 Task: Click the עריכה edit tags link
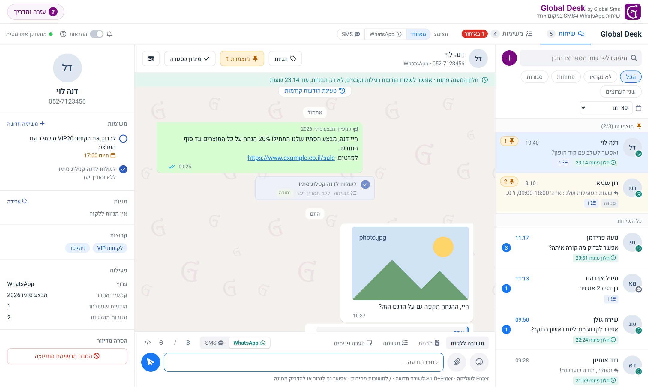coord(17,201)
